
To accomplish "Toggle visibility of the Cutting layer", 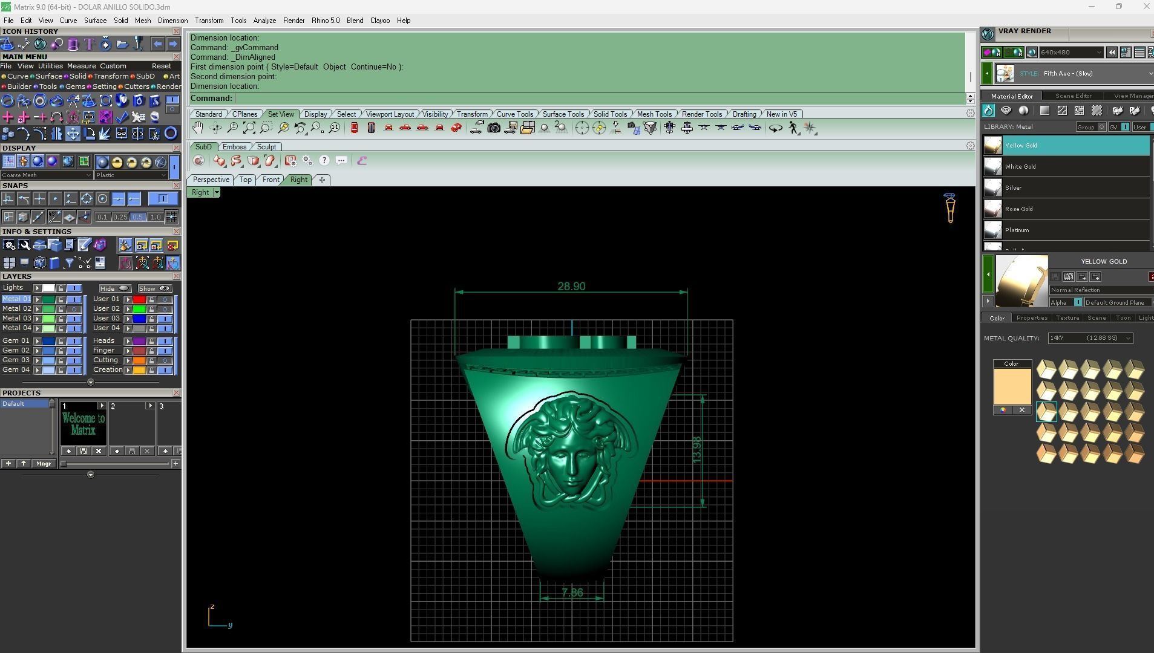I will click(165, 360).
